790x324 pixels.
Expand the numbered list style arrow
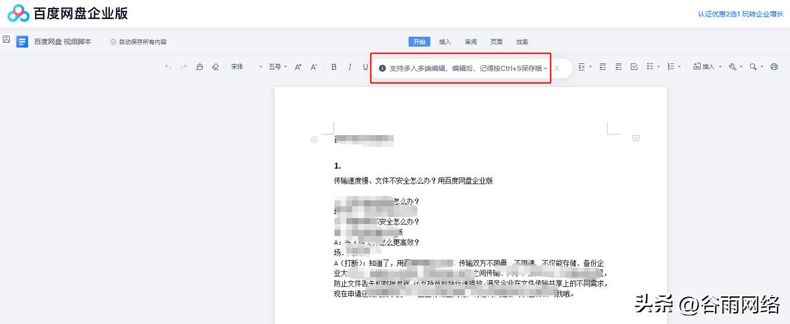680,67
